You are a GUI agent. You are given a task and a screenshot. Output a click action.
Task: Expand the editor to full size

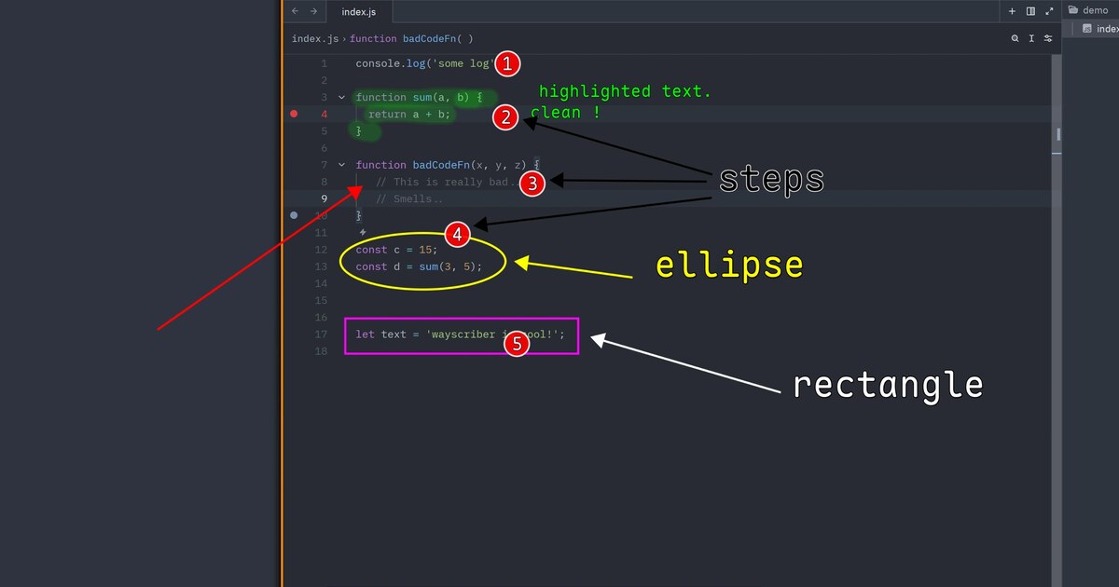click(x=1049, y=11)
